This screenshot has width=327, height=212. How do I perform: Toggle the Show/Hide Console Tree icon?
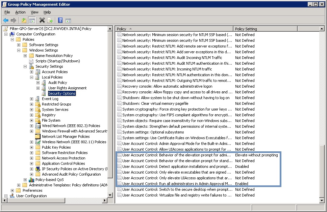31,20
